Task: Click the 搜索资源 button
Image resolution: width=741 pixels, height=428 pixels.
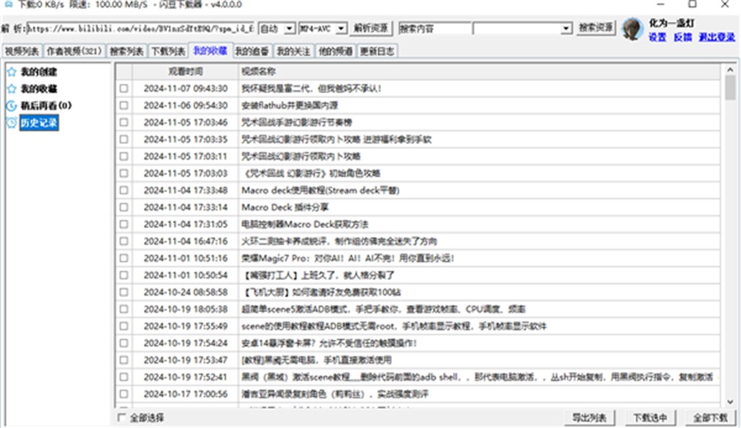Action: click(595, 28)
